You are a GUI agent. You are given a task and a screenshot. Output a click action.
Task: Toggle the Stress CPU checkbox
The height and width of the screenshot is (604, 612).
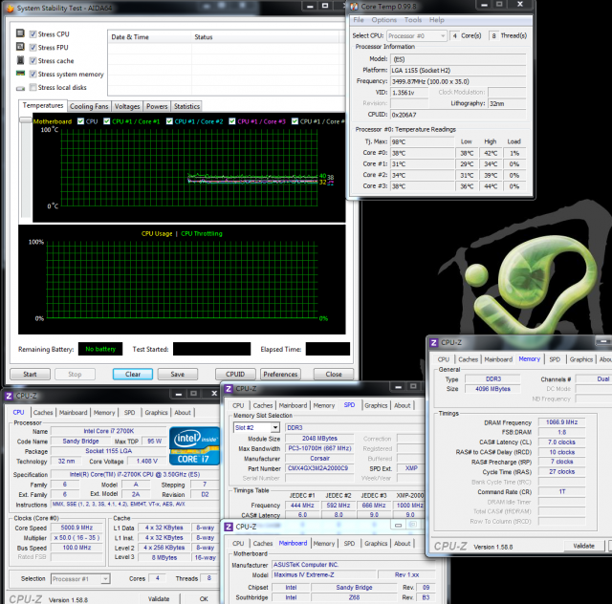(33, 34)
